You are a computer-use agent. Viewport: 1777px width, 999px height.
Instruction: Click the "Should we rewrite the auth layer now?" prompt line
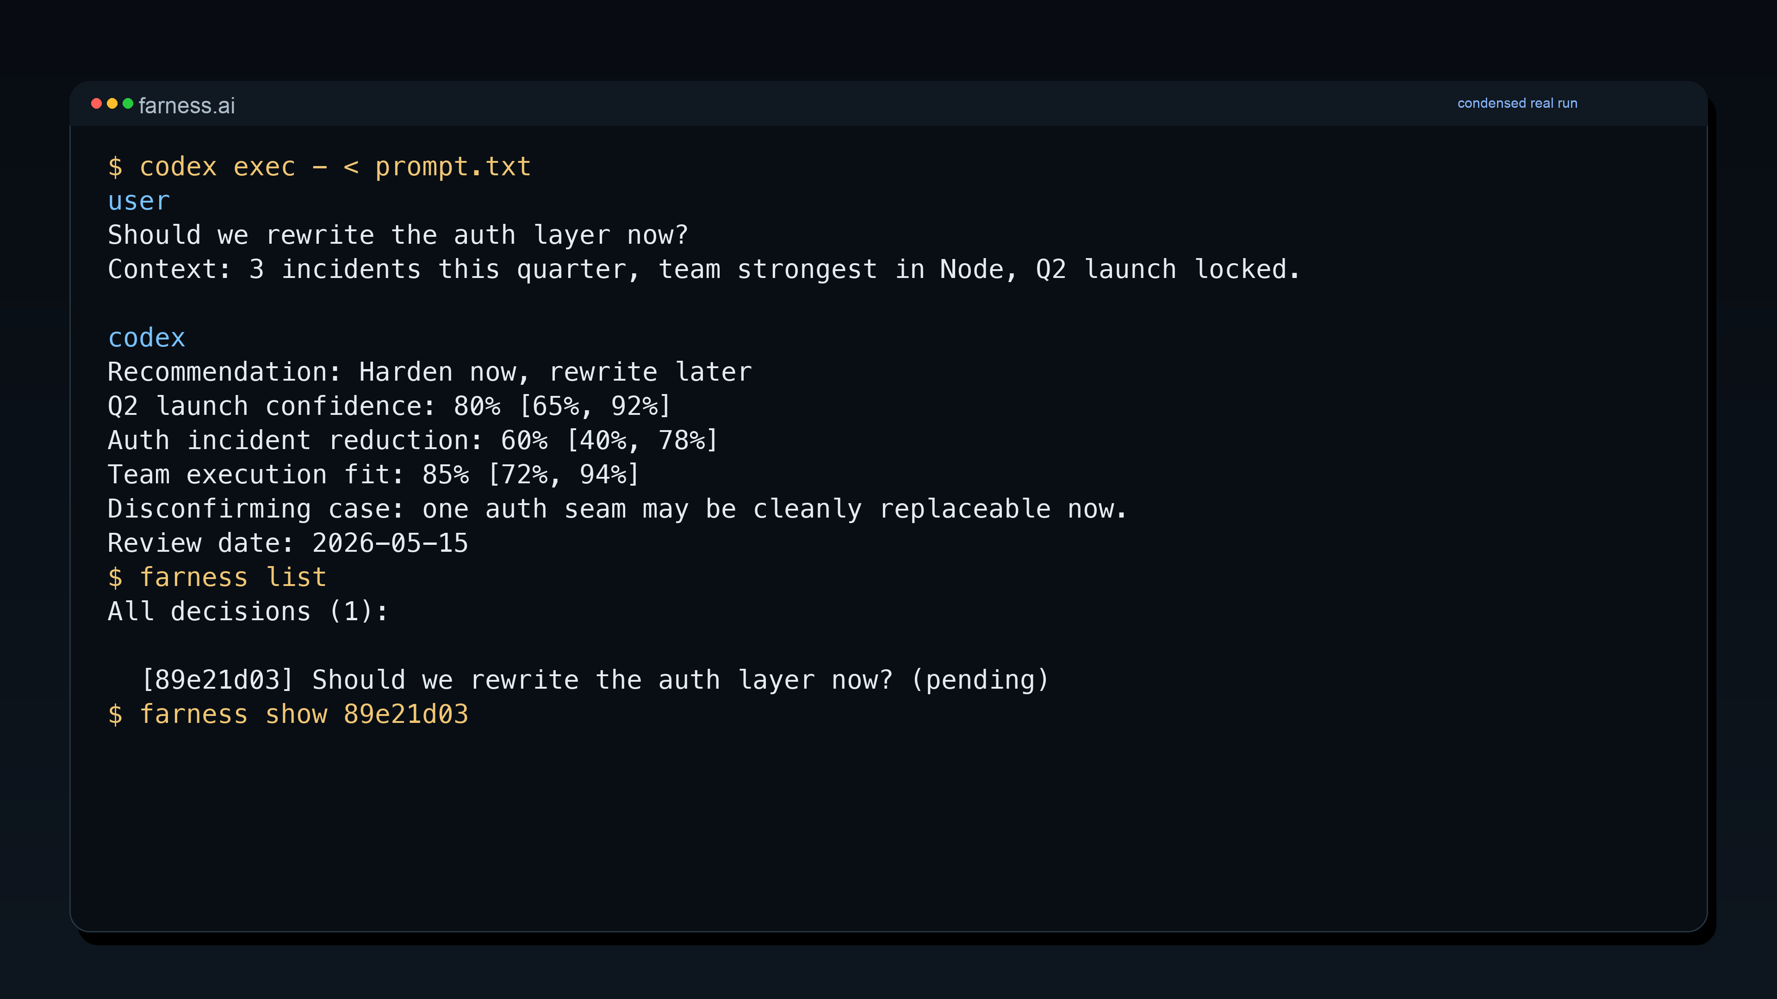pyautogui.click(x=398, y=235)
